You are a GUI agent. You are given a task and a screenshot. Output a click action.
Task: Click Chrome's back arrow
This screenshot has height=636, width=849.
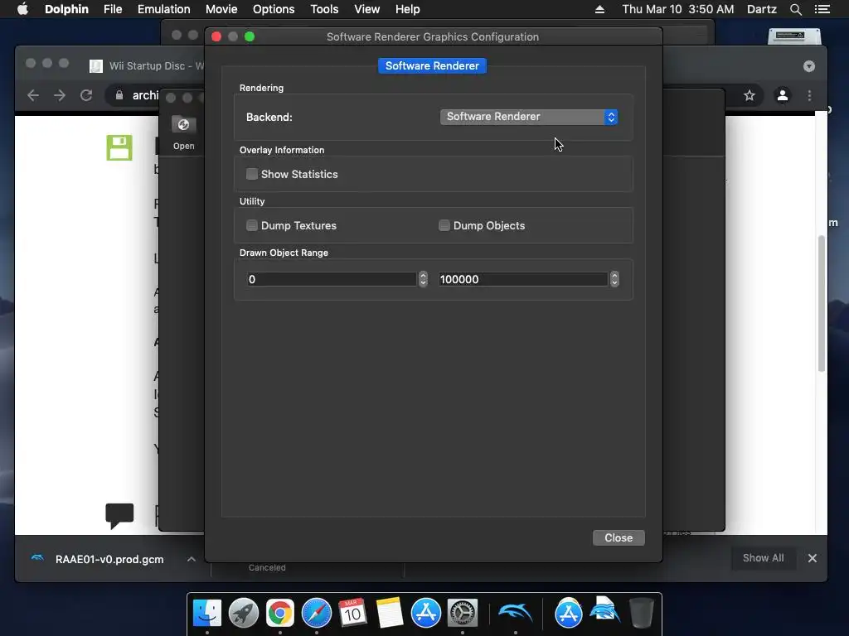click(33, 96)
